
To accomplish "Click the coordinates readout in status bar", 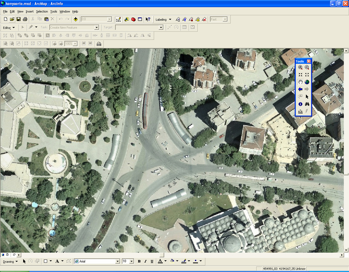I will (284, 269).
